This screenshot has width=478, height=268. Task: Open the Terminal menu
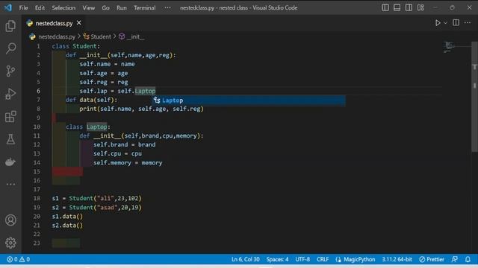pos(144,8)
